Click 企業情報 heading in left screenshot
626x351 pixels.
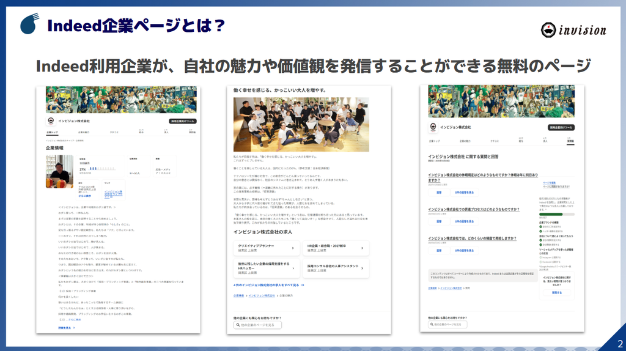coord(54,148)
